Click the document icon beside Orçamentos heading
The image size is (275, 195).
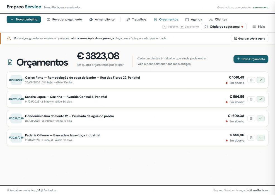click(x=10, y=62)
